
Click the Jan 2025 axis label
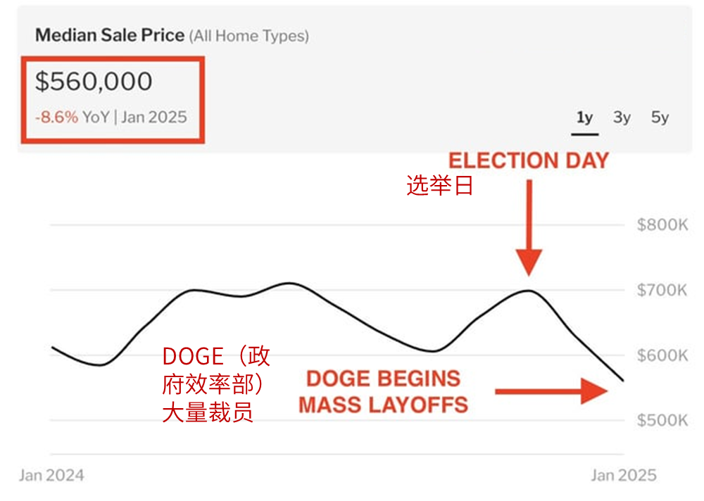(x=624, y=476)
